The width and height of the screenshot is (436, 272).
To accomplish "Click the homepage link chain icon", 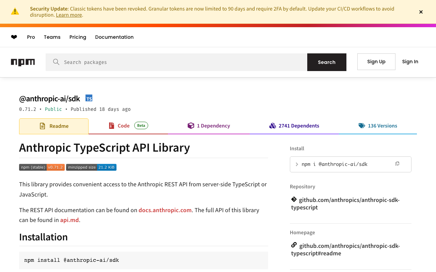I will click(294, 245).
